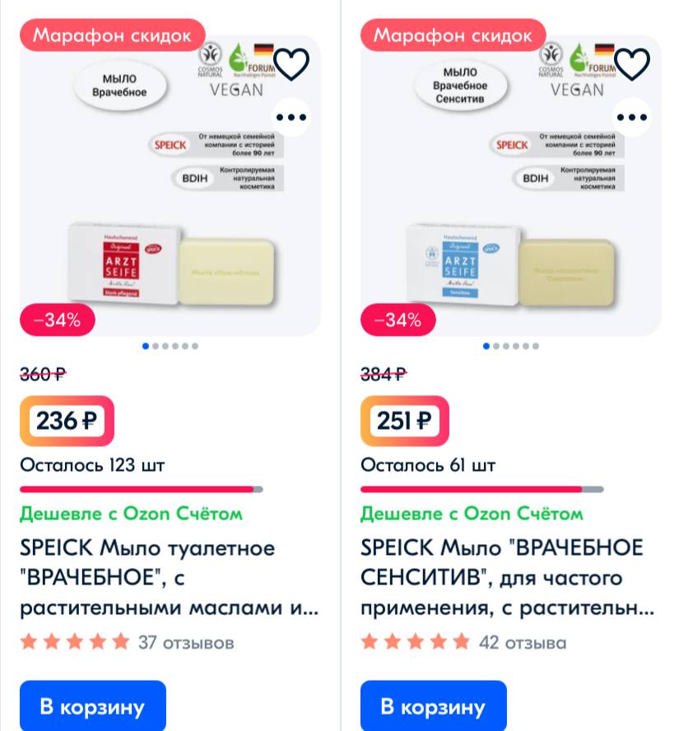Tap the left Марафон скидок badge
Viewport: 679px width, 731px height.
pos(112,35)
